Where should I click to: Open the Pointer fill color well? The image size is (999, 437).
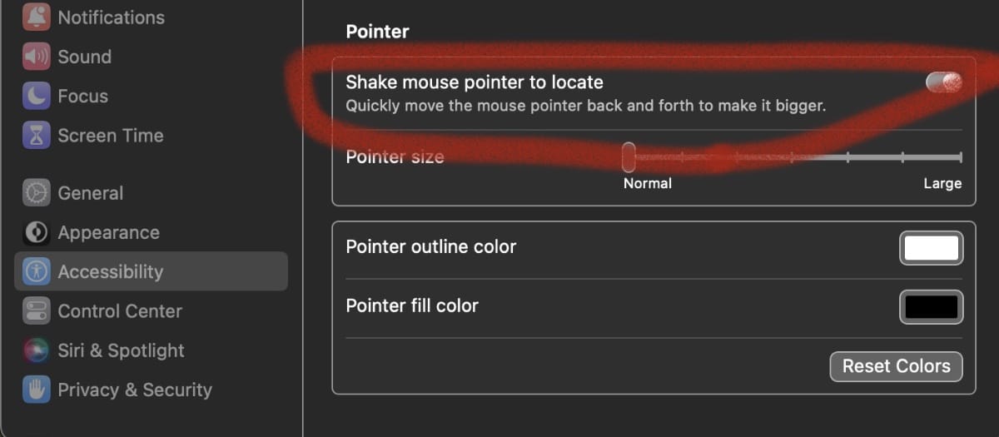[931, 307]
